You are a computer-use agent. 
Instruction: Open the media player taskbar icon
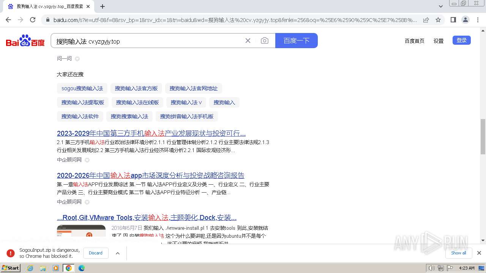56,268
